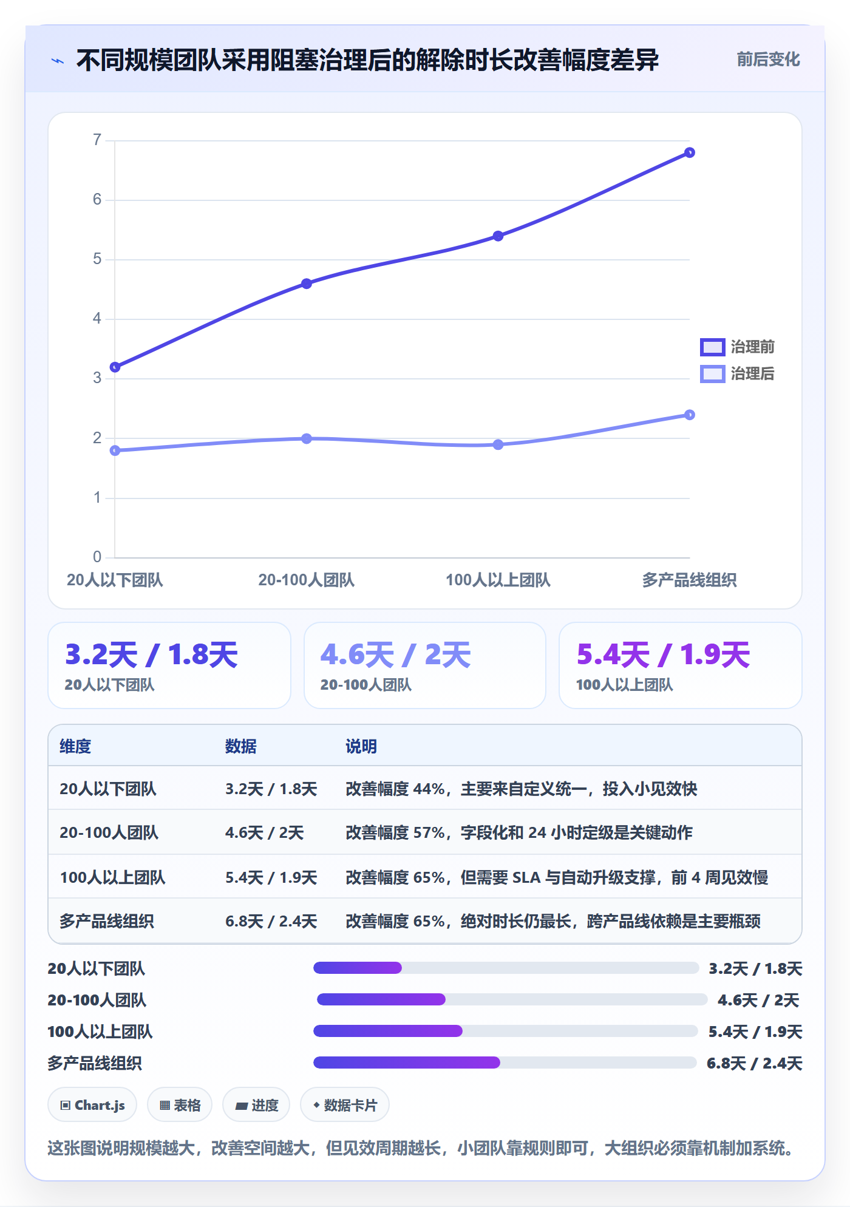Click 治理后 data point for 多产品线组织
The width and height of the screenshot is (850, 1207).
pyautogui.click(x=690, y=415)
